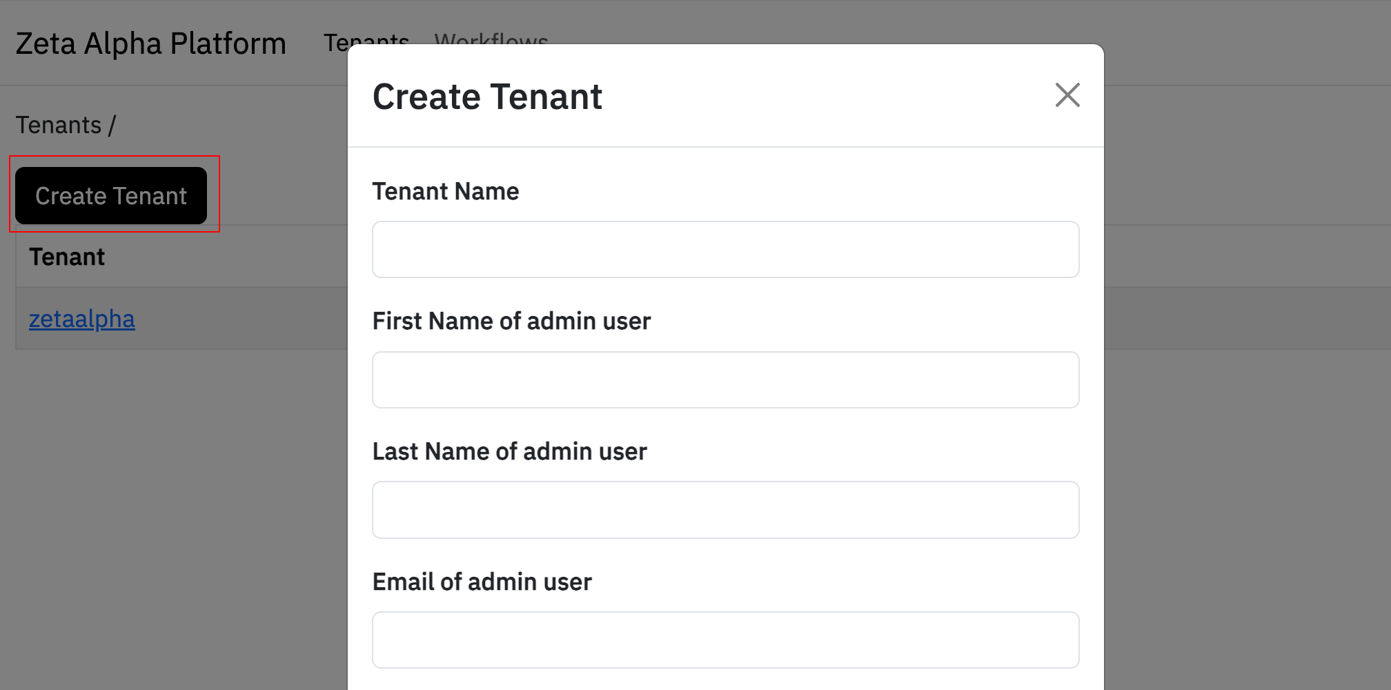This screenshot has height=690, width=1391.
Task: Click the "Last Name of admin user" label
Action: [509, 451]
